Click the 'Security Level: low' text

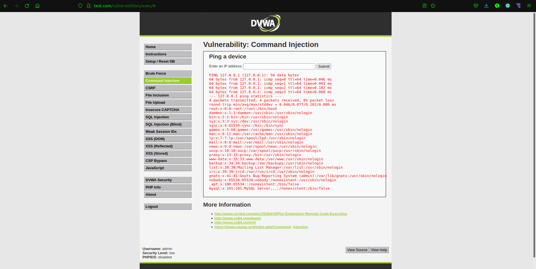point(159,253)
